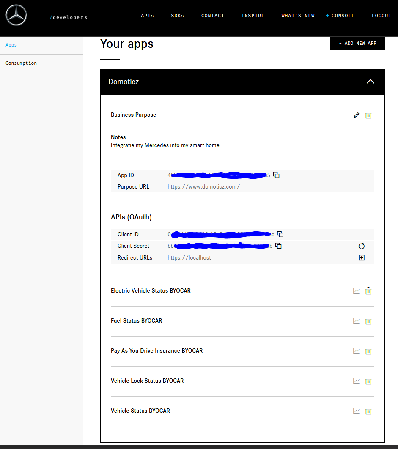
Task: Remove Electric Vehicle Status BYOCAR API
Action: pos(368,291)
